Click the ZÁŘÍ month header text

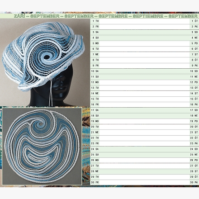click(19, 16)
